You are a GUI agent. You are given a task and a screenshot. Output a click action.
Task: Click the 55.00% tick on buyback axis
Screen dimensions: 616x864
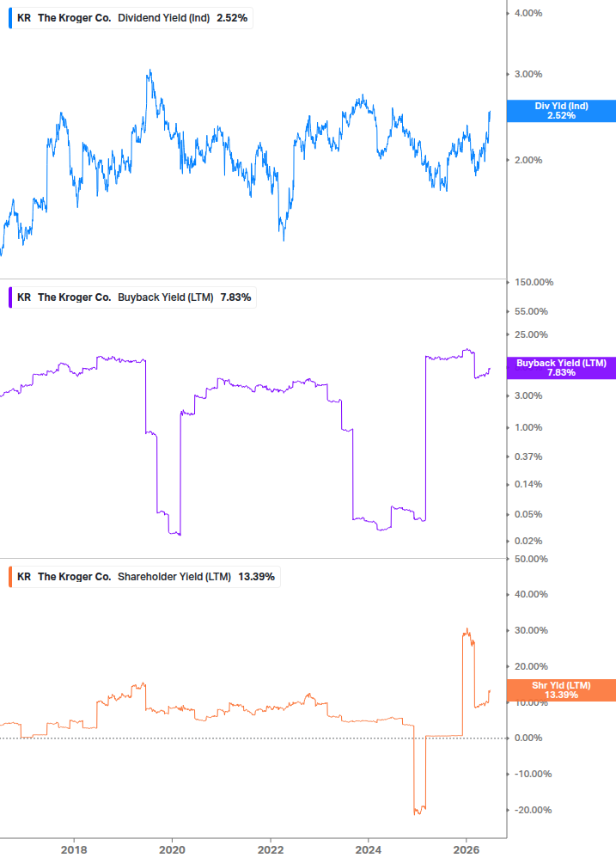[531, 311]
